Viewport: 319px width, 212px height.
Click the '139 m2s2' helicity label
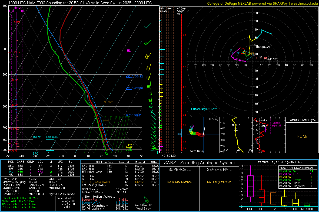(52, 137)
